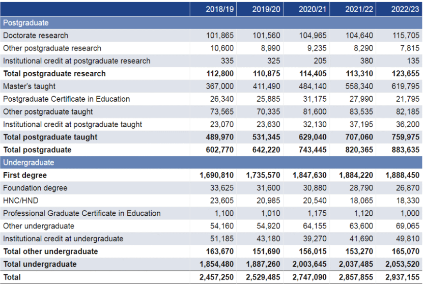Click the Doctorate research row label
The image size is (424, 285).
[36, 36]
